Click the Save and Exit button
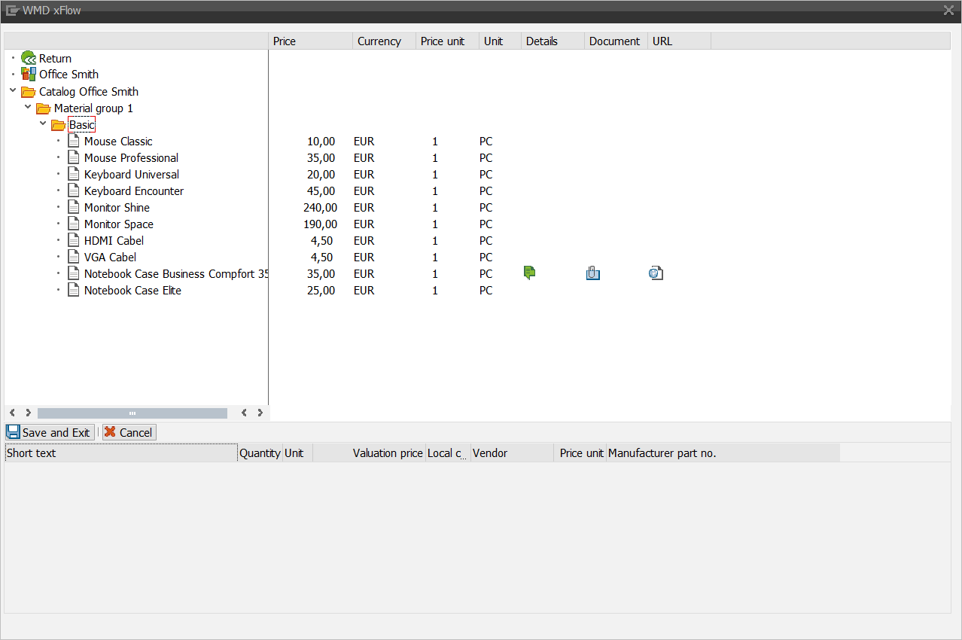Screen dimensions: 962x640 click(50, 432)
